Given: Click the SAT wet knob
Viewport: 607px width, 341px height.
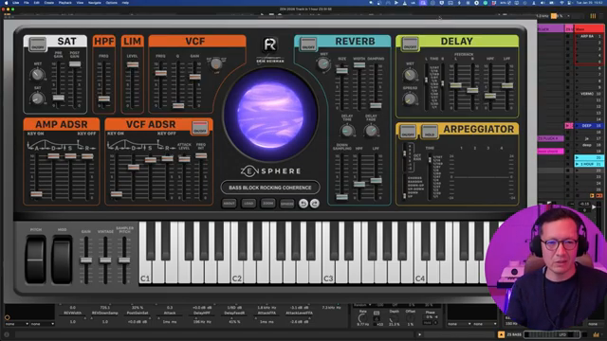Looking at the screenshot, I should click(38, 74).
